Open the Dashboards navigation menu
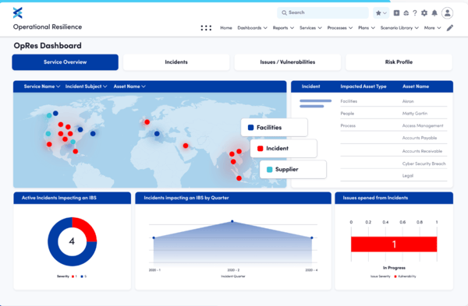The image size is (468, 306). pyautogui.click(x=252, y=28)
